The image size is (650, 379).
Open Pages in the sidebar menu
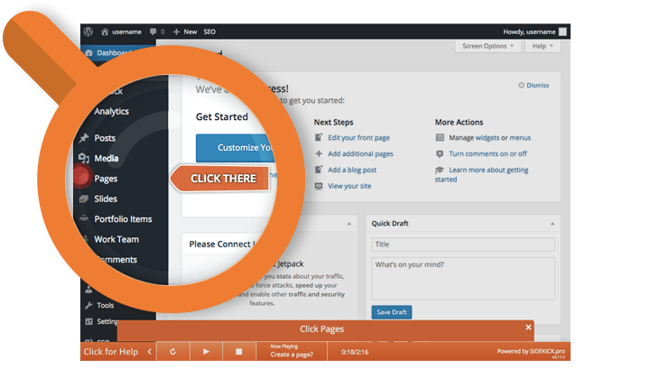click(106, 179)
